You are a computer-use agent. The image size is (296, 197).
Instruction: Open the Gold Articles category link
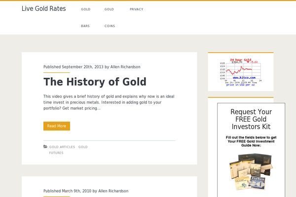(x=62, y=147)
